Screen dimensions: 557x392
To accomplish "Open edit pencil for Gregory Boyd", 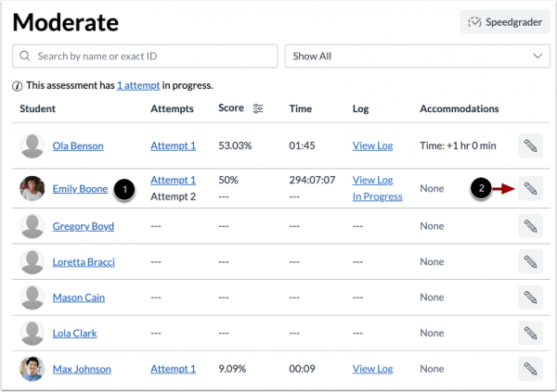I will point(530,225).
